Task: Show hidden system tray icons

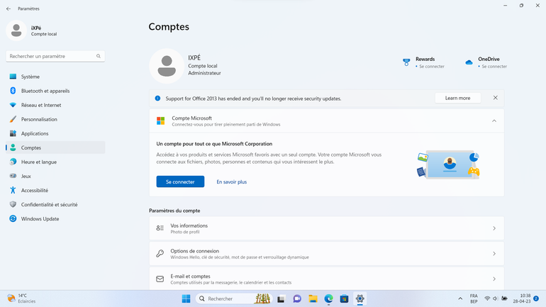Action: point(460,298)
